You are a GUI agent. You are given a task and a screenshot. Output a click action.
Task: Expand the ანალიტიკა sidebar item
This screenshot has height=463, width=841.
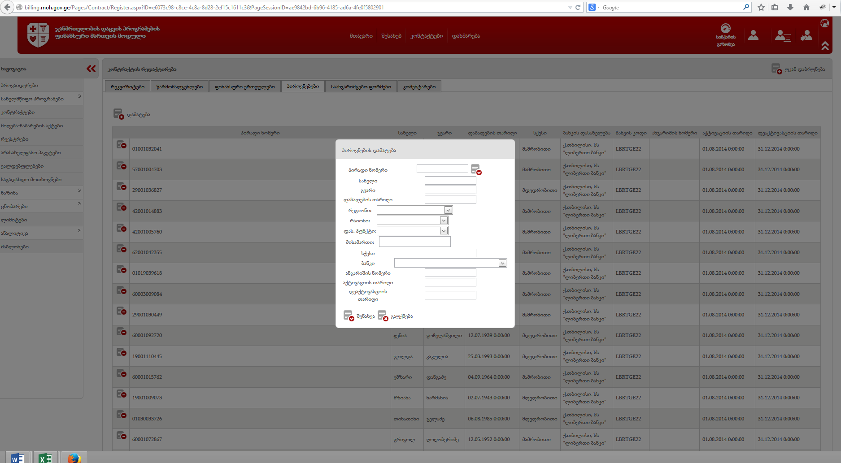pyautogui.click(x=79, y=231)
